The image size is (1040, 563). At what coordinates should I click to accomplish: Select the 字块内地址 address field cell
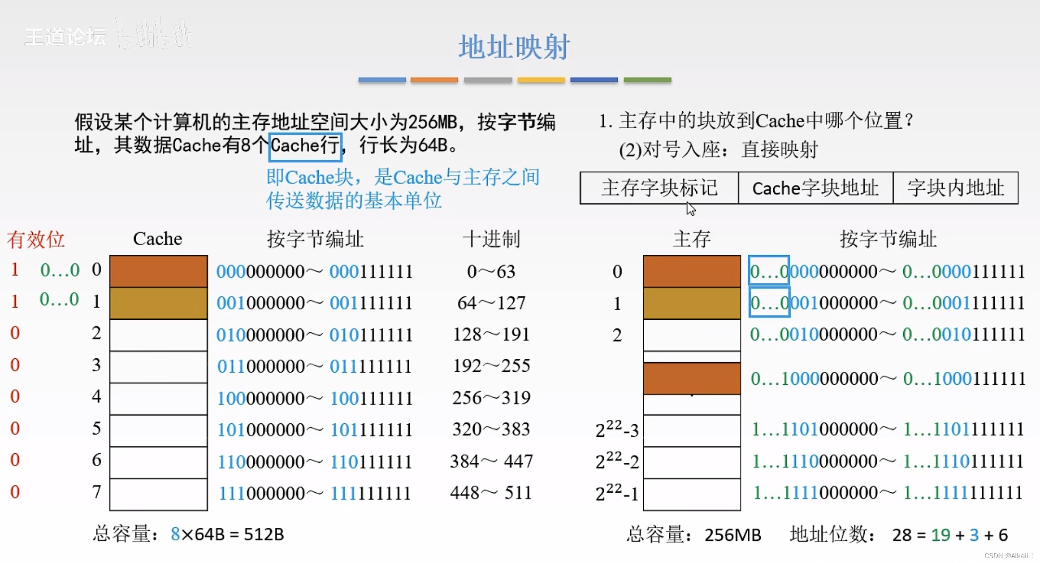pyautogui.click(x=955, y=188)
